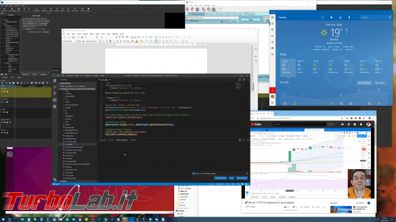Toggle Underline in LibreOffice Writer
The height and width of the screenshot is (222, 396).
coord(117,41)
